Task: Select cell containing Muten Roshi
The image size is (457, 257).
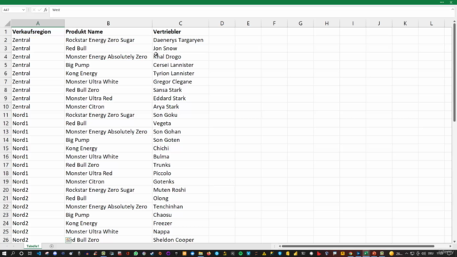Action: click(181, 190)
